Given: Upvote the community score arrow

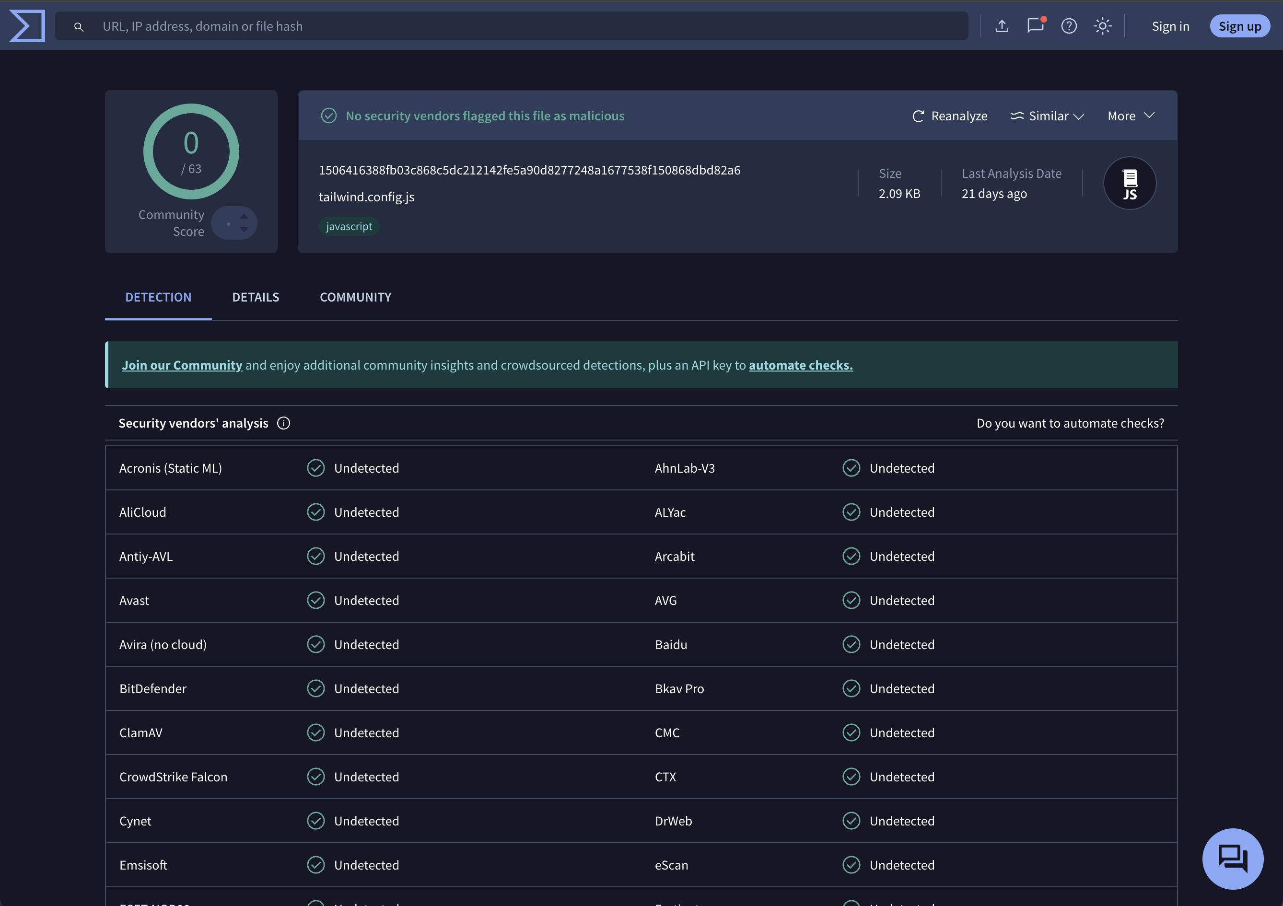Looking at the screenshot, I should tap(244, 216).
